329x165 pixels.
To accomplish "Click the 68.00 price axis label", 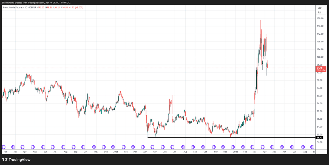I will [x=320, y=119].
